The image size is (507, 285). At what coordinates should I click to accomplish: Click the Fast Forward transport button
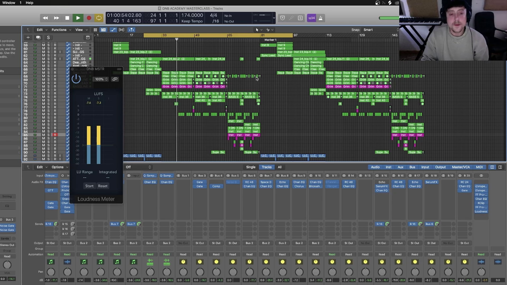(x=56, y=18)
